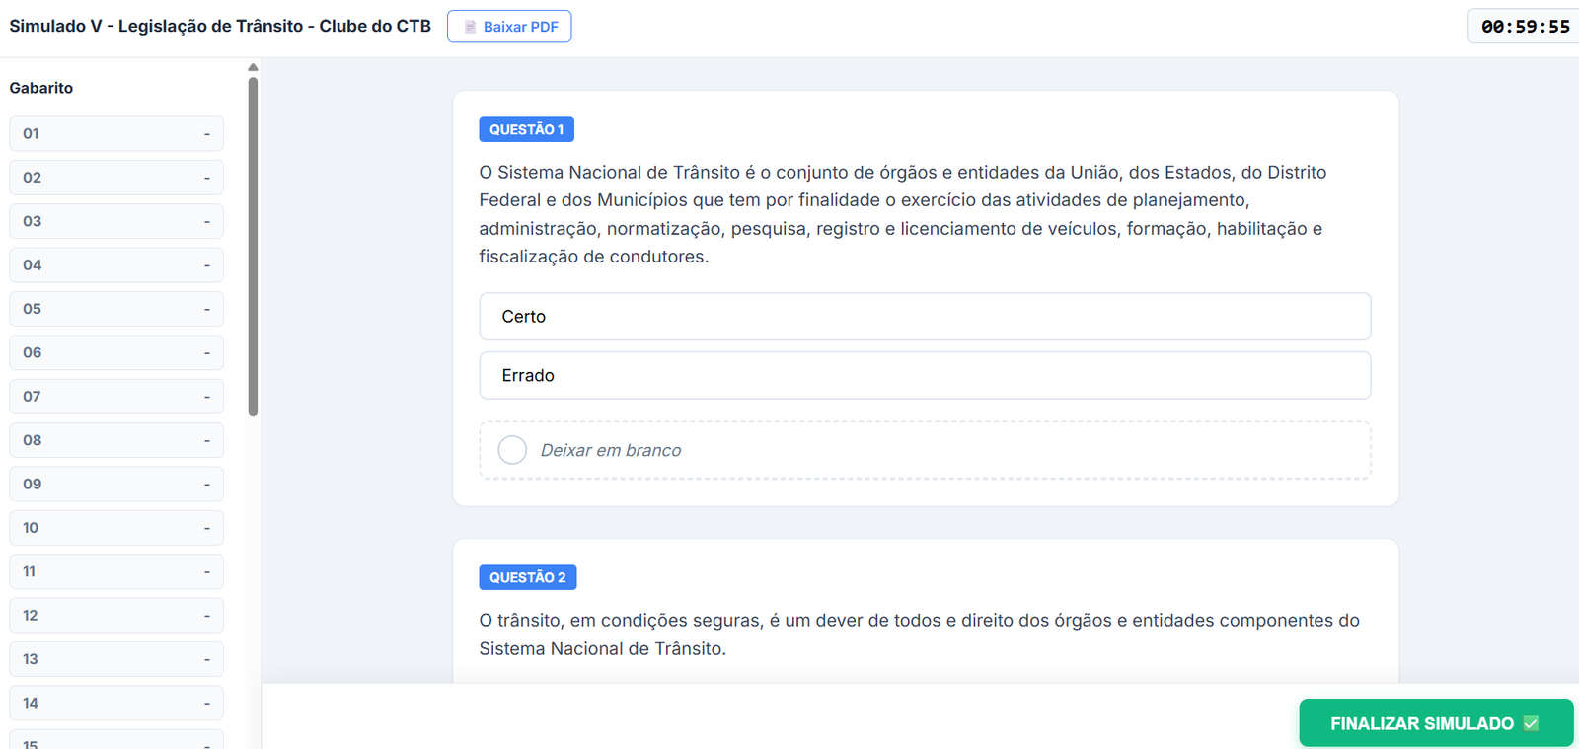1579x749 pixels.
Task: Jump to question 12 in Gabarito
Action: tap(116, 616)
